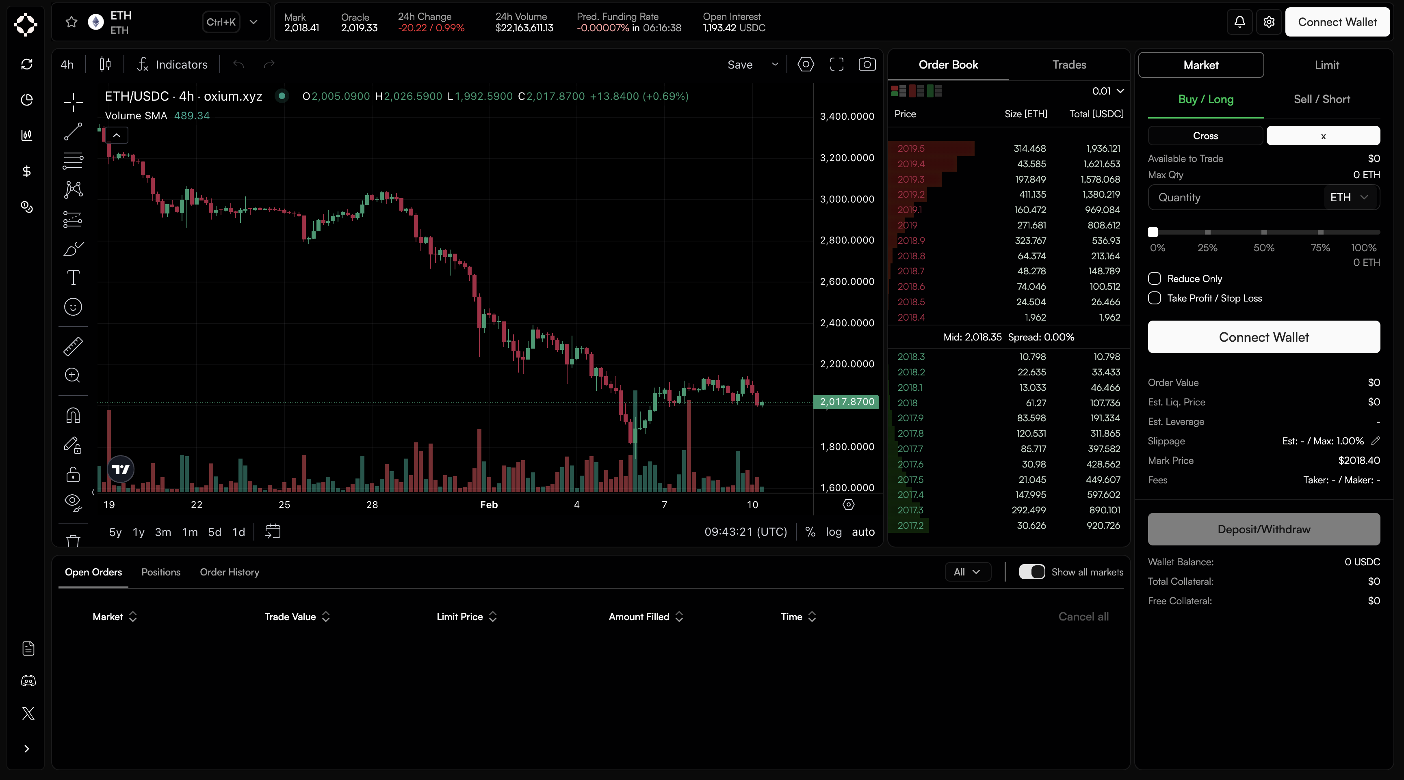
Task: Open the notifications bell
Action: 1239,22
